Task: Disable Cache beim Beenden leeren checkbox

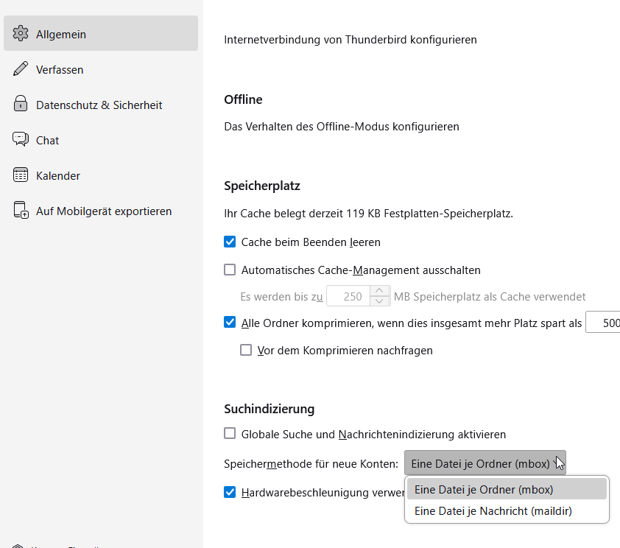Action: tap(230, 242)
